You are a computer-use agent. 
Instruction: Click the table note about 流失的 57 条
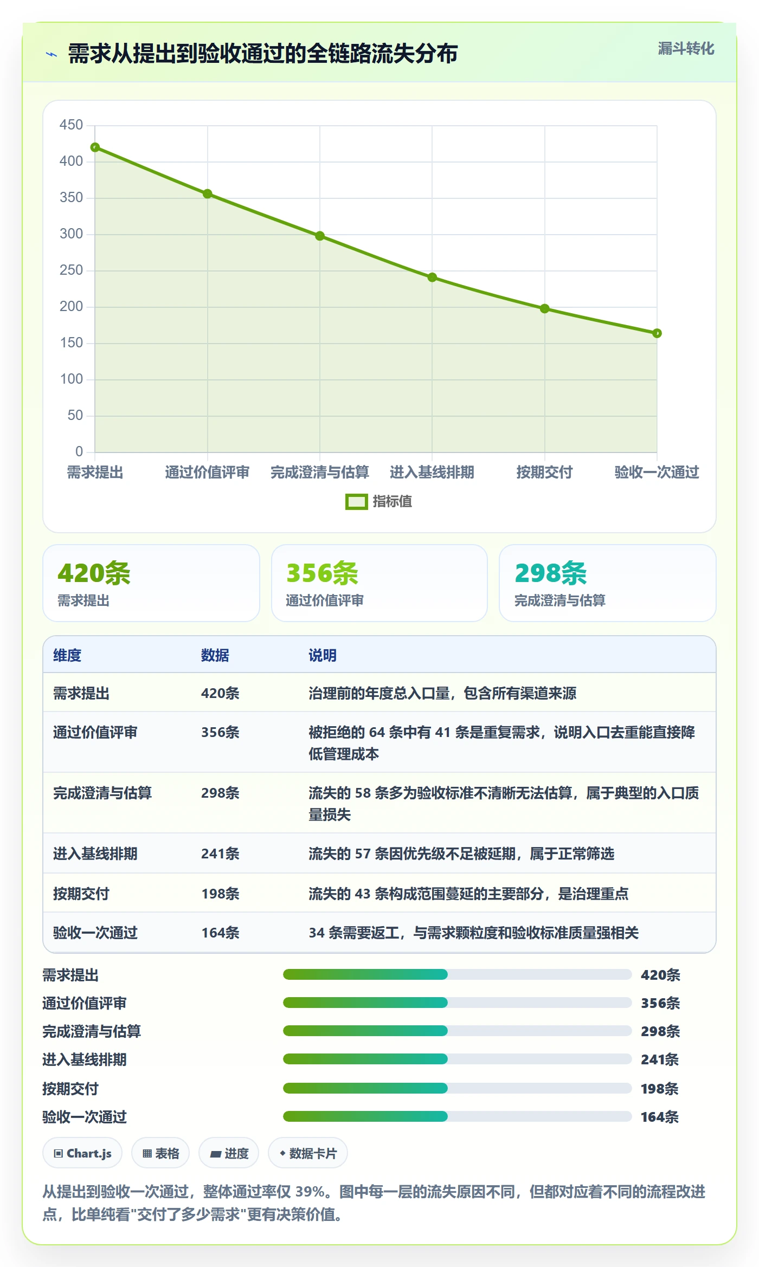461,854
